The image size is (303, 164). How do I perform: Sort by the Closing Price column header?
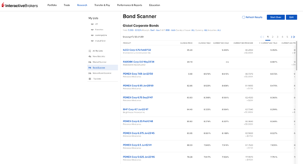186,43
